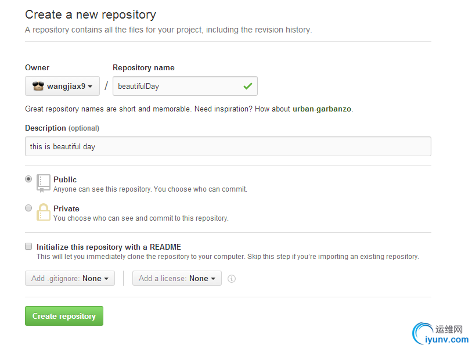Image resolution: width=472 pixels, height=349 pixels.
Task: Enable Initialize this repository with a README
Action: pos(28,246)
